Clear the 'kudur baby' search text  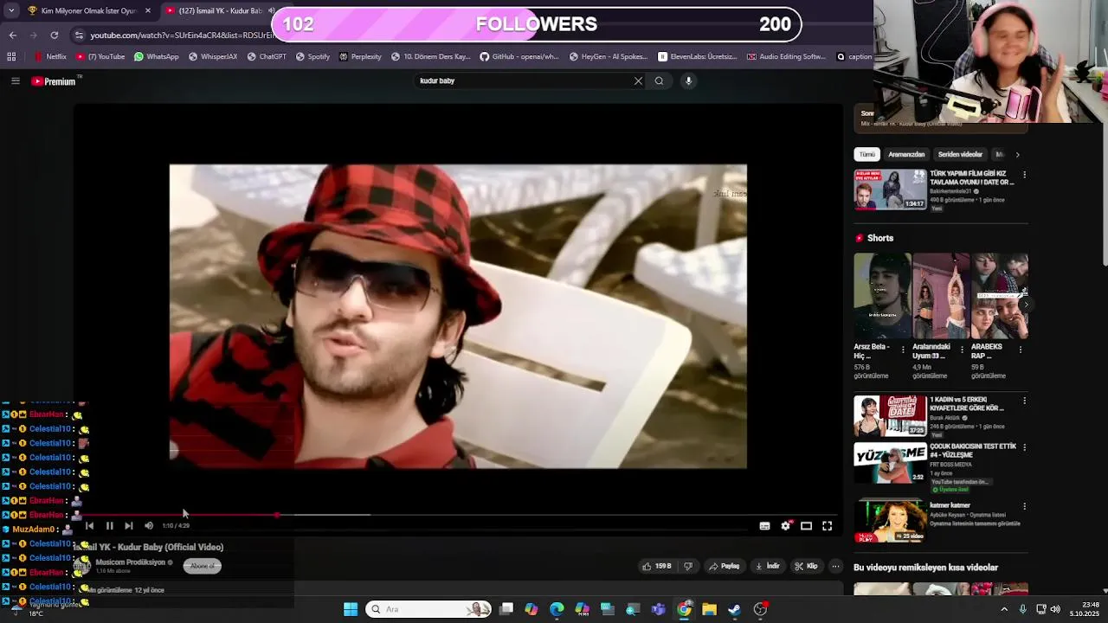[638, 80]
